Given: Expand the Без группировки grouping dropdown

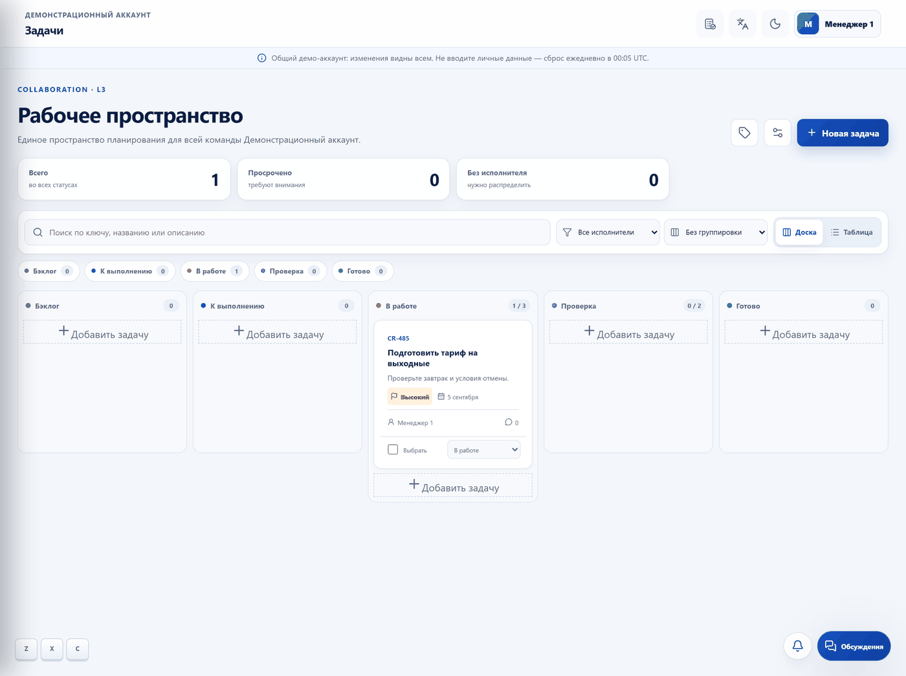Looking at the screenshot, I should click(716, 232).
